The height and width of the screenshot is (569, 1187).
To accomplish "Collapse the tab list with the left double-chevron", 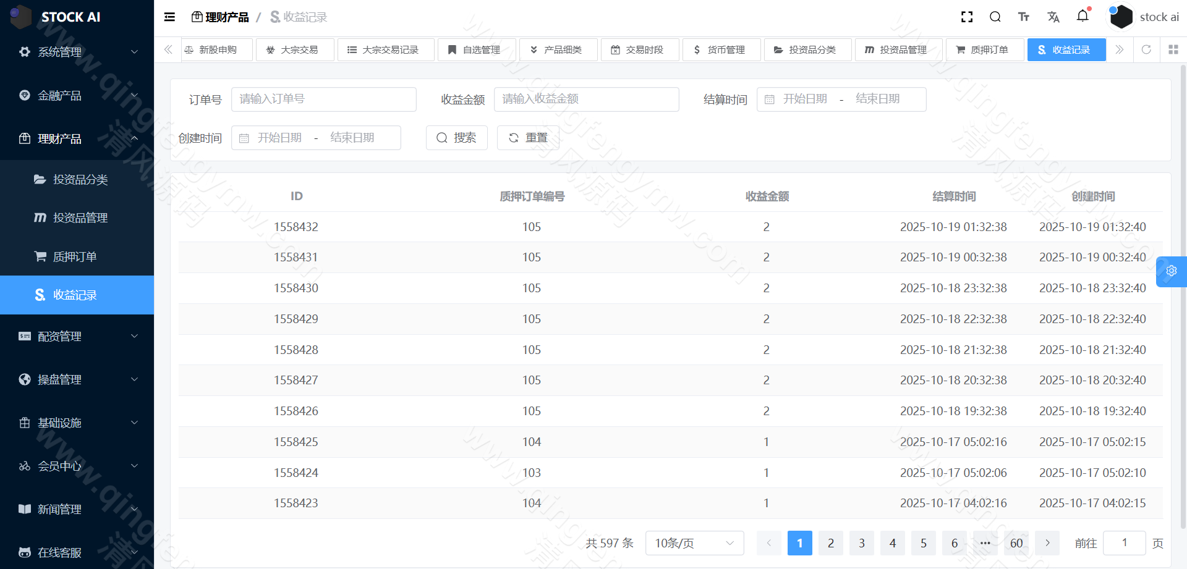I will click(x=168, y=49).
